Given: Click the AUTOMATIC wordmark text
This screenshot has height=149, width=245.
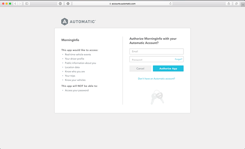Looking at the screenshot, I should coord(83,22).
